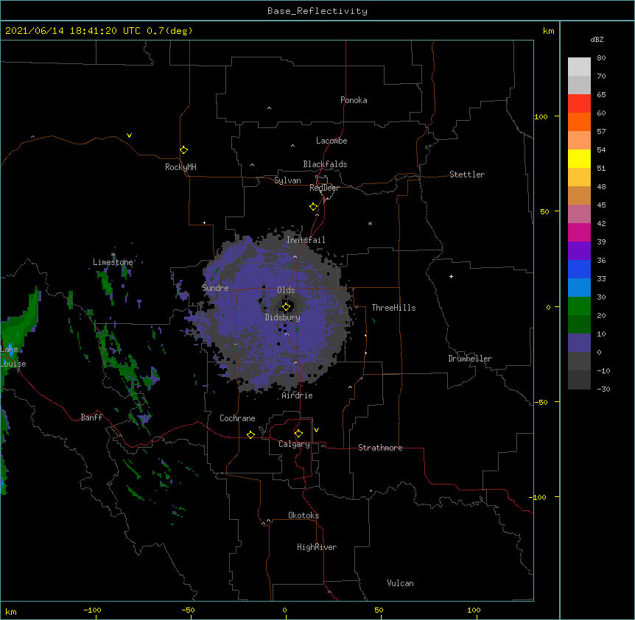635x620 pixels.
Task: Click the Calgary city label
Action: [x=295, y=444]
